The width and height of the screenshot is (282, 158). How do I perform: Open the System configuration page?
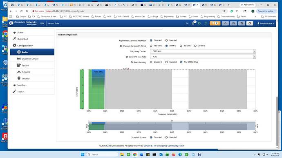(x=32, y=65)
